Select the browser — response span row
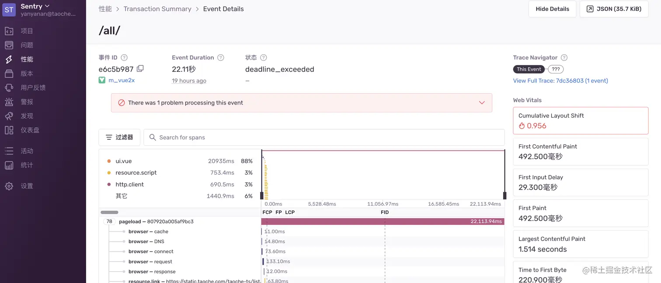Viewport: 661px width, 283px height. (x=302, y=272)
